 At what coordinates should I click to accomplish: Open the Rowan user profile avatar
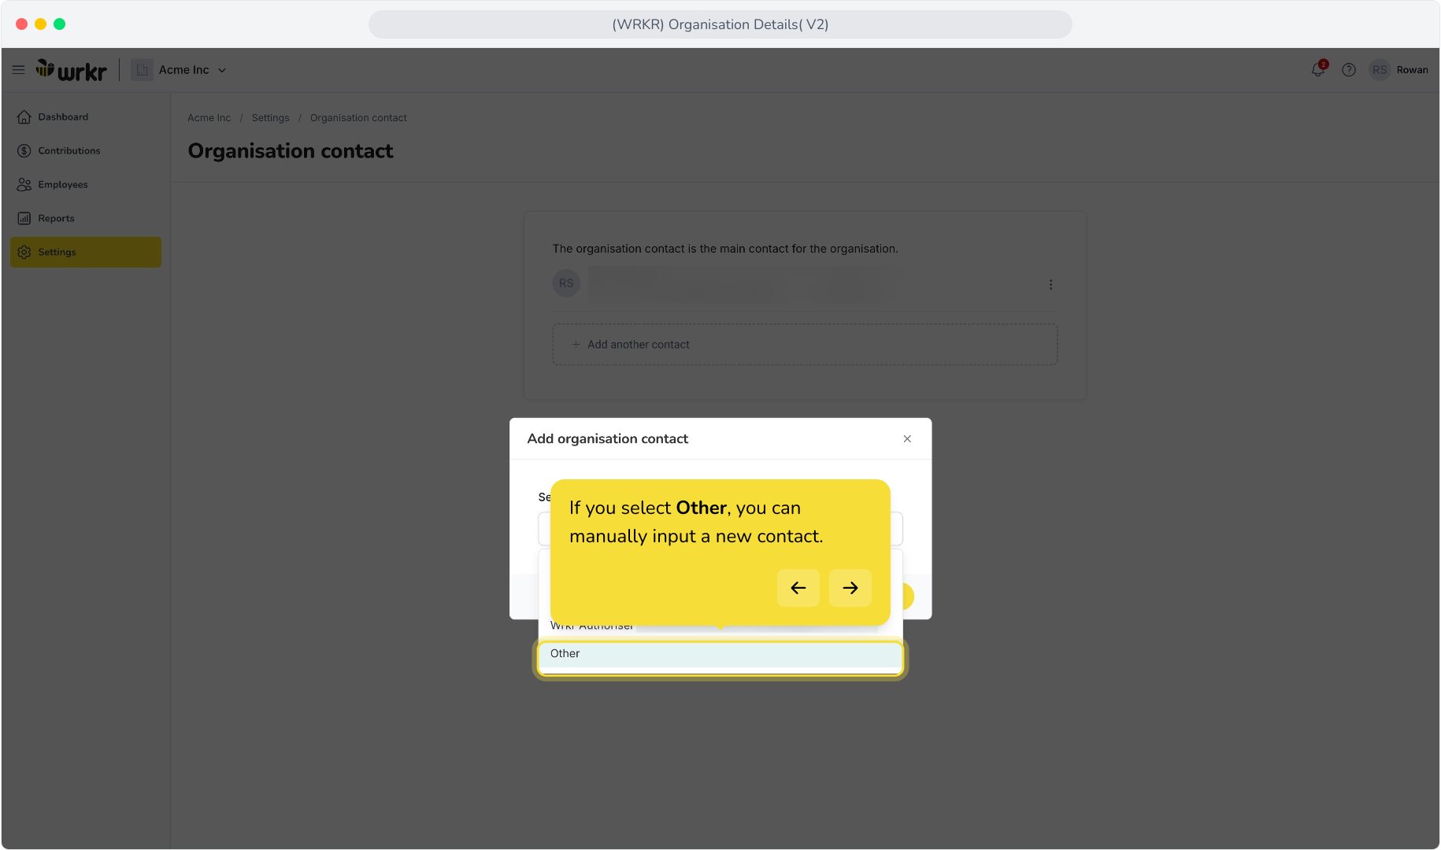pos(1380,70)
